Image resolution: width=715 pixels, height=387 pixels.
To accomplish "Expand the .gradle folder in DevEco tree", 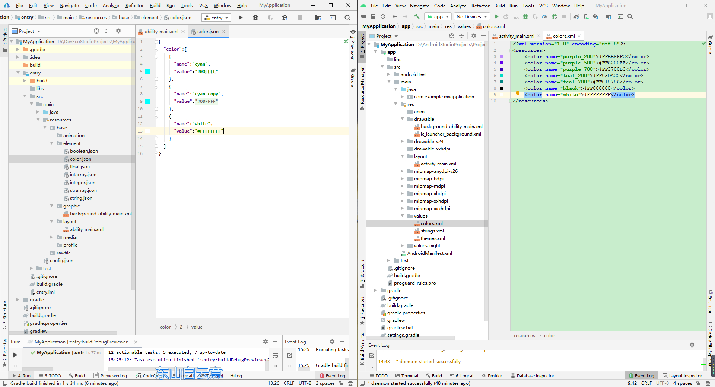I will click(x=18, y=49).
